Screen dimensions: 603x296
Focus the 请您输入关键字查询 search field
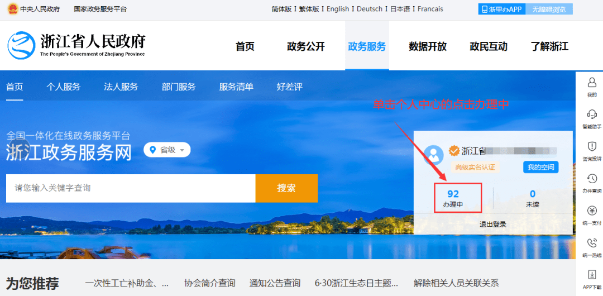131,188
